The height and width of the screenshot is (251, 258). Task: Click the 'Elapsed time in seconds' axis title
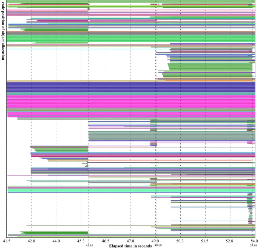pyautogui.click(x=130, y=246)
